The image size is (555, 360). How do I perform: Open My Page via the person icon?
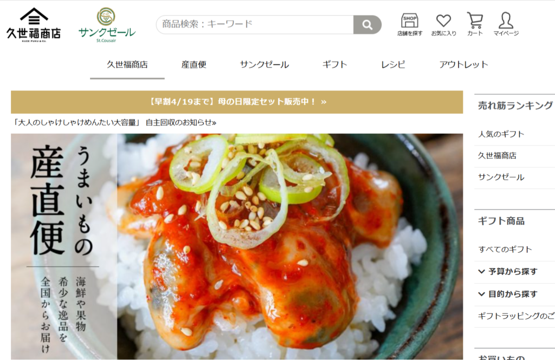[x=506, y=24]
